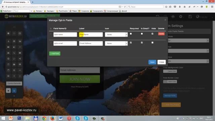Screen dimensions: 215x121
Task: Click the Pocket icon in Firefox toolbar
Action: coord(175,7)
